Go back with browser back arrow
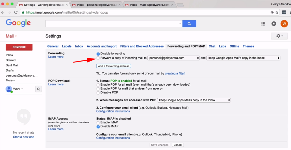The width and height of the screenshot is (291, 150). click(3, 12)
